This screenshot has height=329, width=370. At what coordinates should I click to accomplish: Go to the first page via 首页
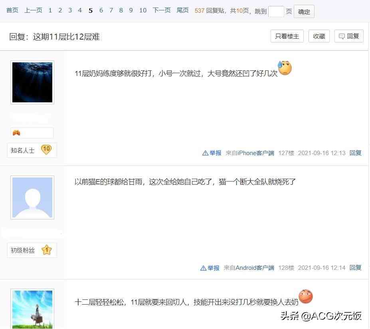click(12, 10)
